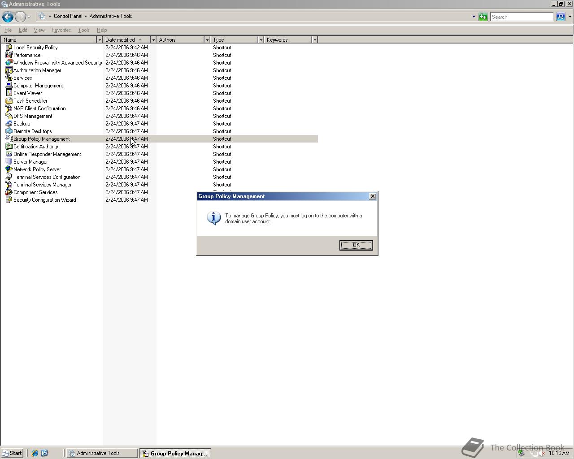Screen dimensions: 574x459
Task: Open recent pages dropdown next to Forward
Action: (29, 17)
